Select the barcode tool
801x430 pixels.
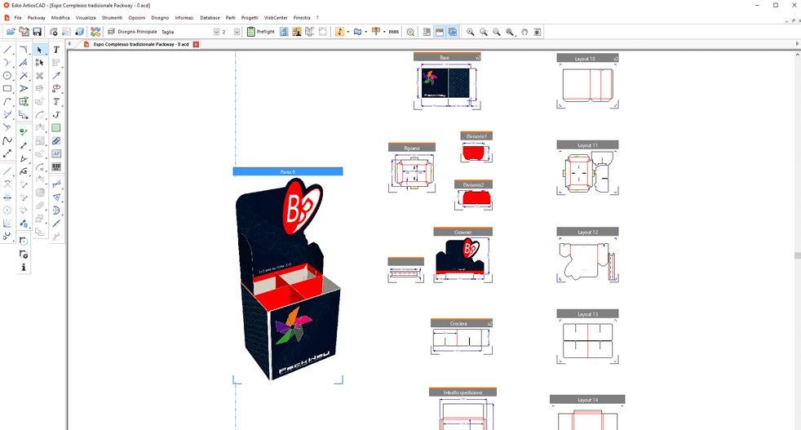coord(56,166)
